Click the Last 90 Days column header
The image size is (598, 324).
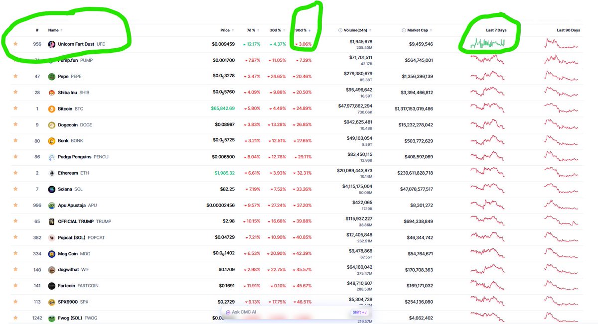point(569,30)
